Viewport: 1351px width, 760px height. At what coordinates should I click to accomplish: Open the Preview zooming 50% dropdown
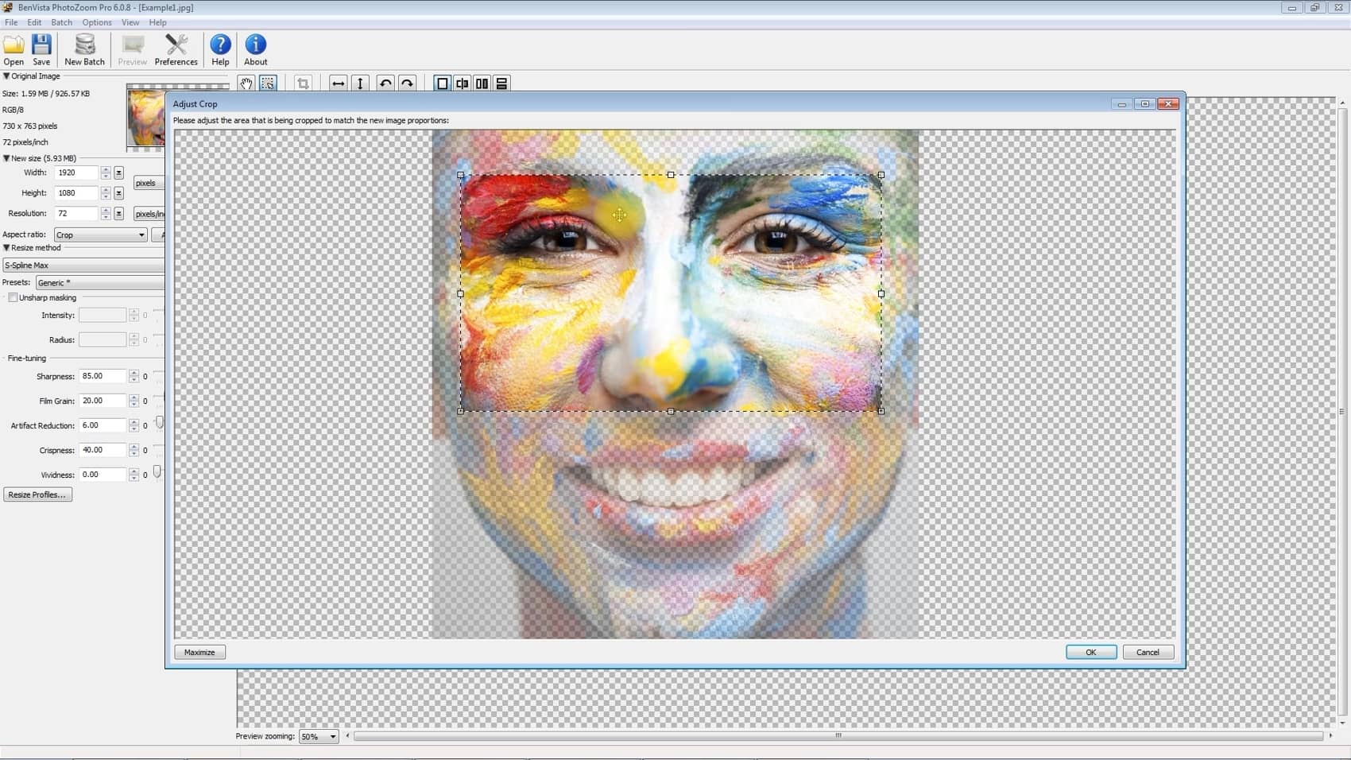[319, 737]
